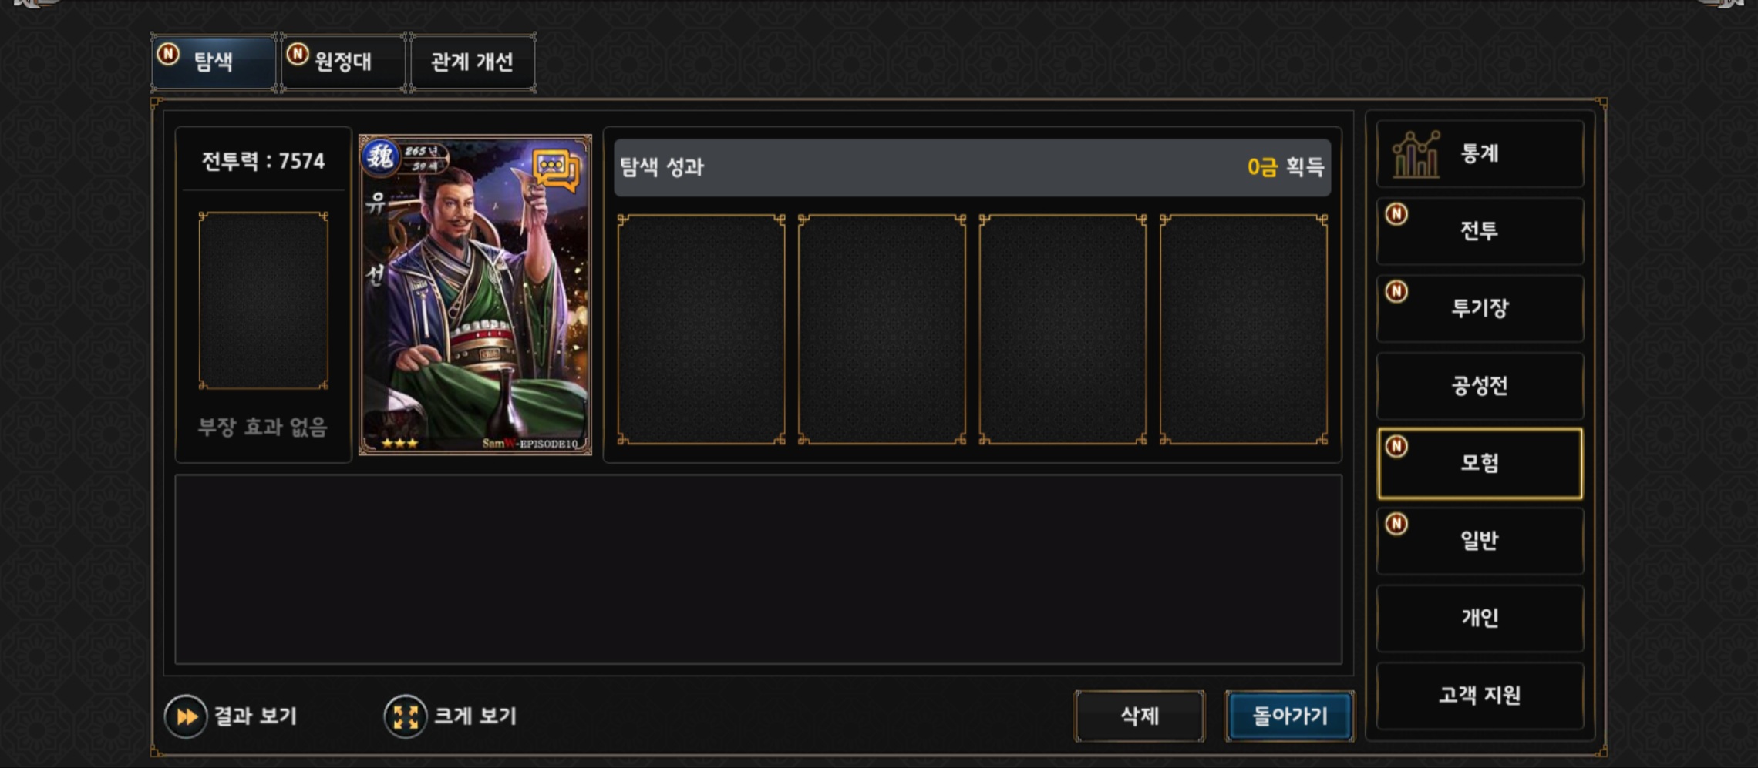Click the 유선 general card portrait
This screenshot has width=1758, height=768.
tap(475, 295)
